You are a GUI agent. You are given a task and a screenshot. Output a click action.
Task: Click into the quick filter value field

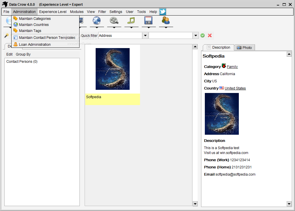point(171,35)
